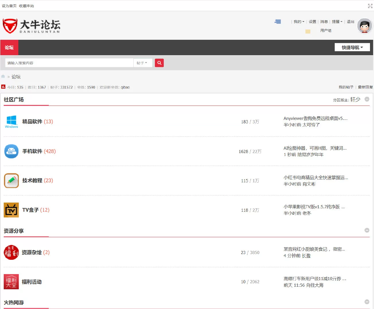This screenshot has width=374, height=309.
Task: Collapse the 社区广场 section
Action: click(x=367, y=99)
